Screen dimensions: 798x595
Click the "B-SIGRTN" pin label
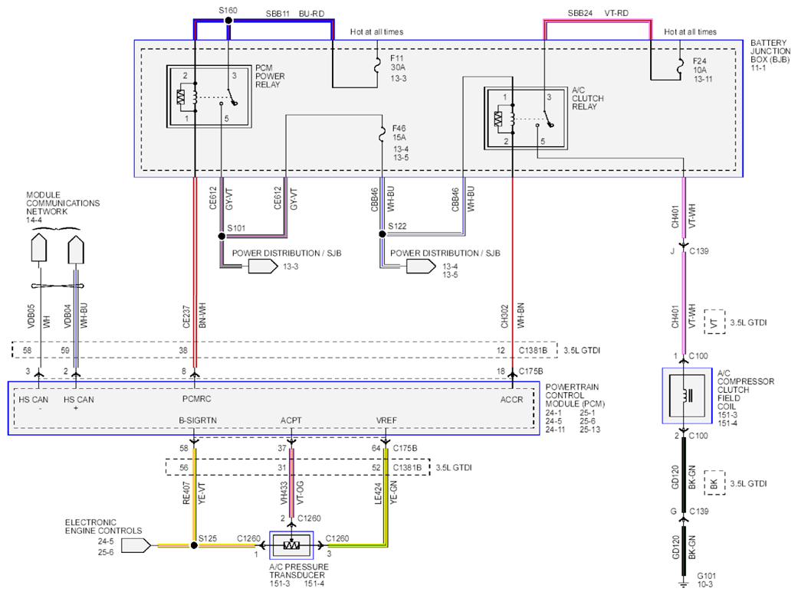[x=198, y=420]
